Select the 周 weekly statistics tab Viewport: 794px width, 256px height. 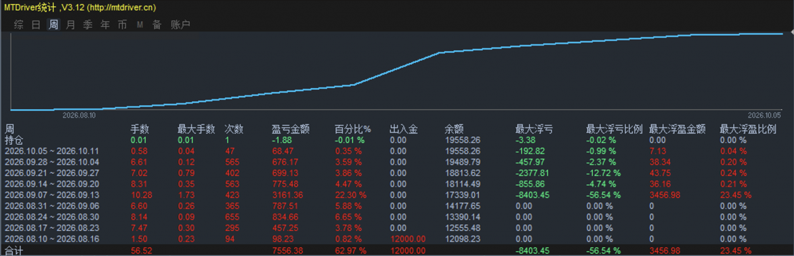click(53, 24)
